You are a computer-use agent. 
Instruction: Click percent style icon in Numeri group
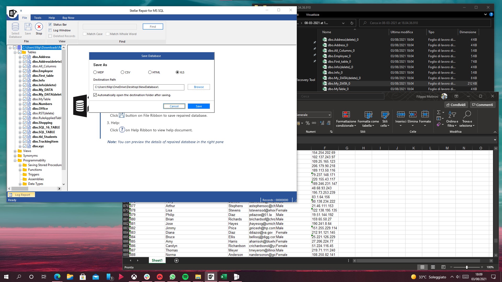coord(308,123)
